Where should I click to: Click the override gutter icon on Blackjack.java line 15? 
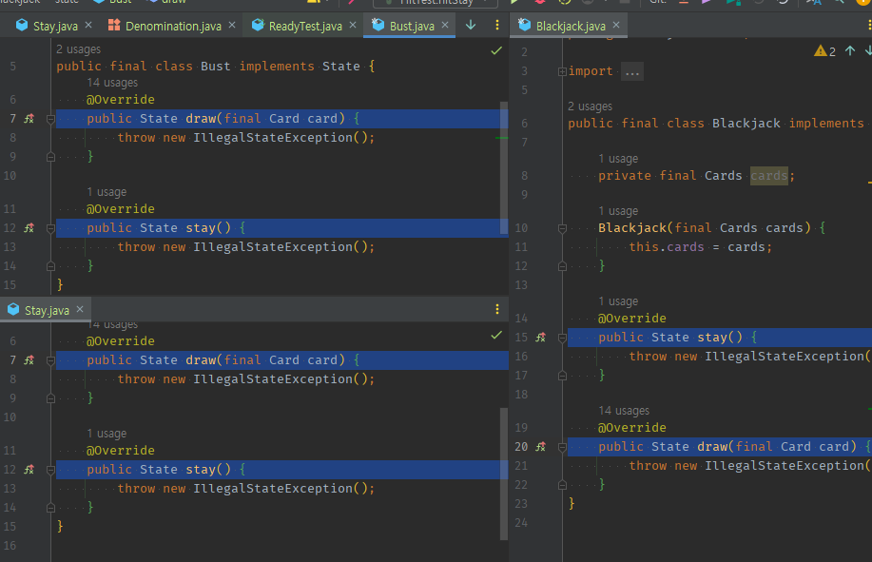540,338
